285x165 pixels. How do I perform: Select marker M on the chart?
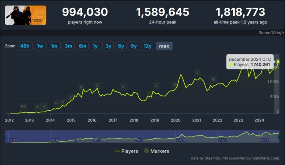pos(214,80)
